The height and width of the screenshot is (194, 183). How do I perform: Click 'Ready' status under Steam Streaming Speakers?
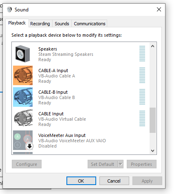[45, 60]
